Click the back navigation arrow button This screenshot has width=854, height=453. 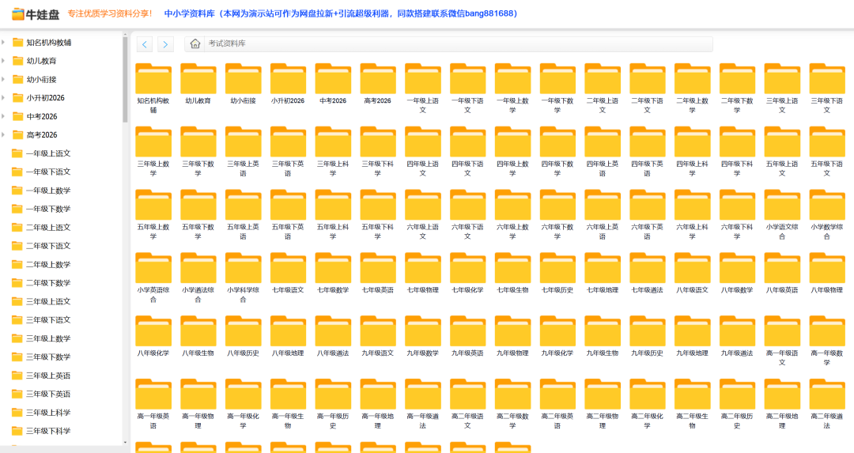point(145,44)
